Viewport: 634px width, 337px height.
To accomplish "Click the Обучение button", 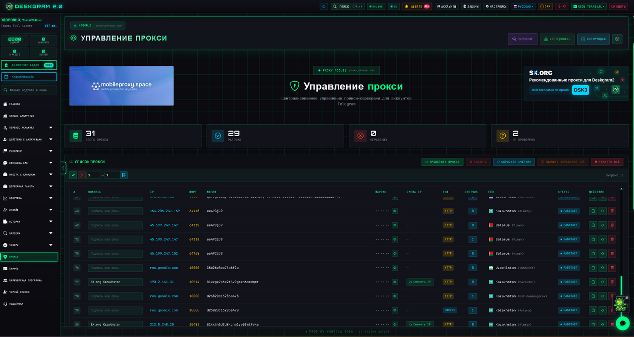I will (x=523, y=39).
